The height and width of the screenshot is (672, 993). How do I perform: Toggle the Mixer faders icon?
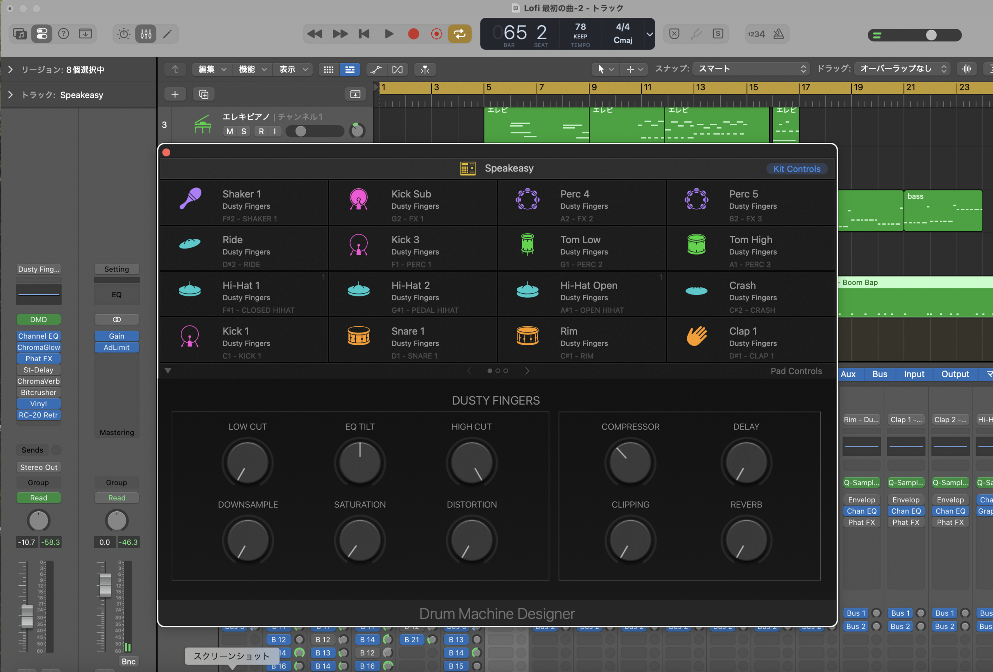pos(146,34)
